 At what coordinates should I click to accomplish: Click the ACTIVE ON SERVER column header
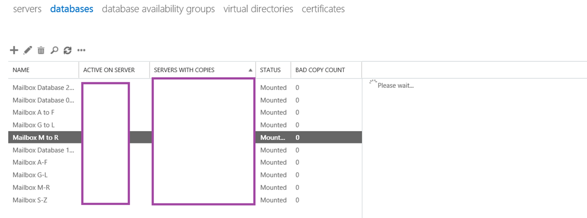click(x=109, y=70)
